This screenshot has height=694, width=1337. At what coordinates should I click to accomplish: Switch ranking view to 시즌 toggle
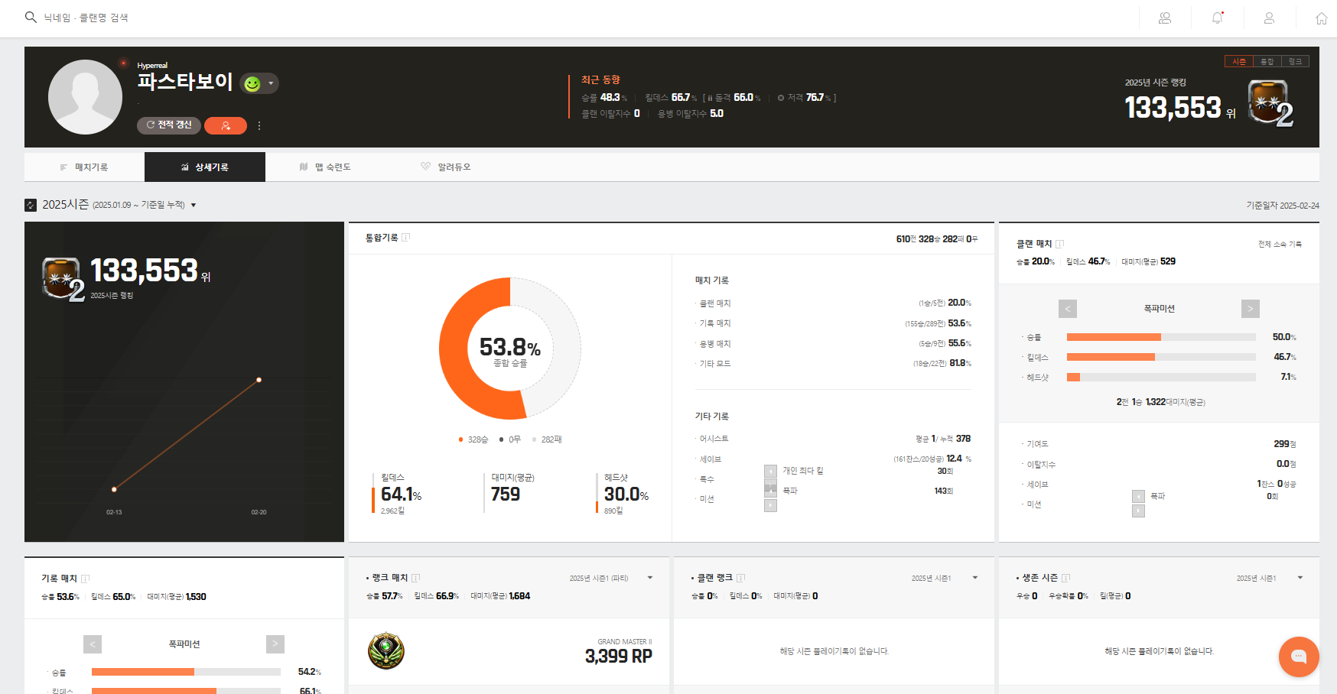coord(1239,61)
